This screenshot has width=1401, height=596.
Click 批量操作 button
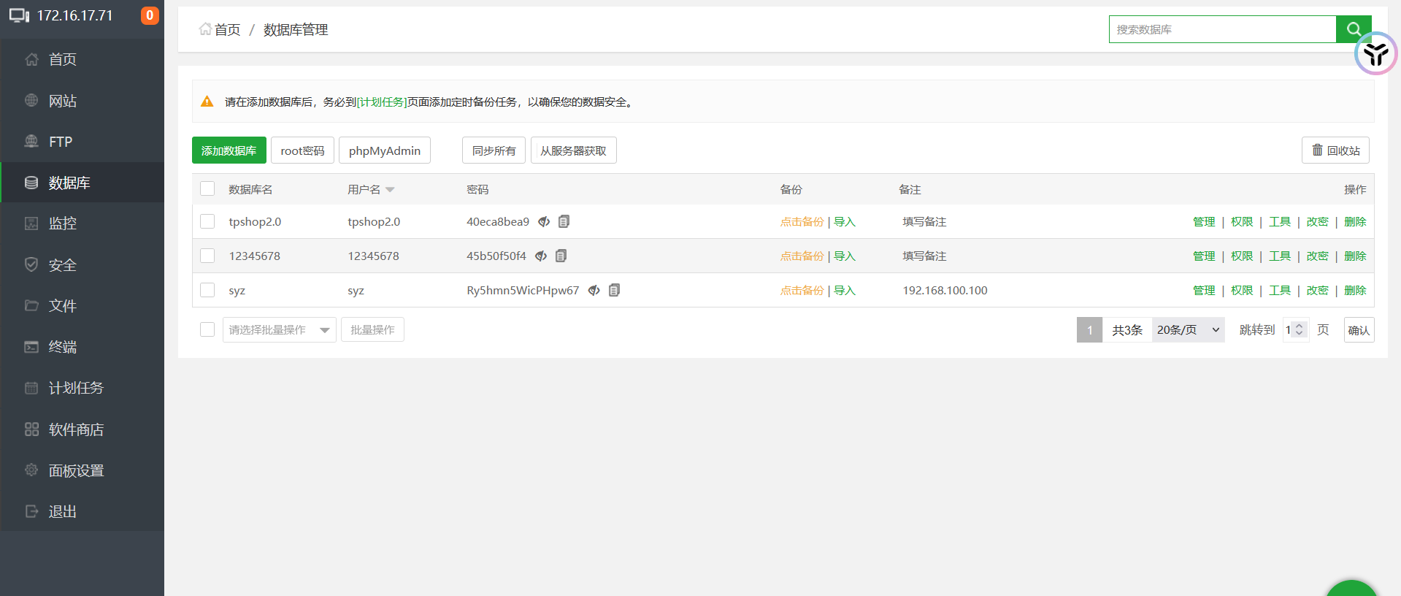coord(372,329)
